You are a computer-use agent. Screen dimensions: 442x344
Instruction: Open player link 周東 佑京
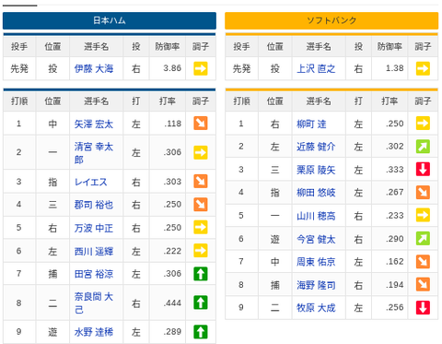coord(316,262)
